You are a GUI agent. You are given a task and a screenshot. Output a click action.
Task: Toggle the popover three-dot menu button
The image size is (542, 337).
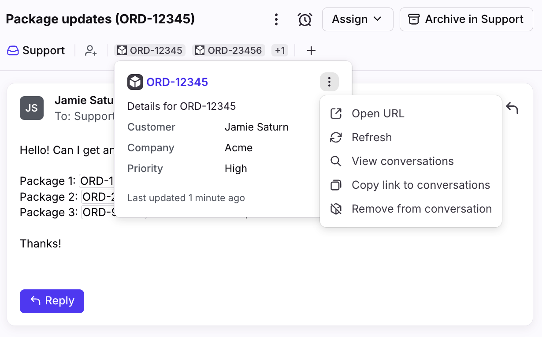pos(329,82)
